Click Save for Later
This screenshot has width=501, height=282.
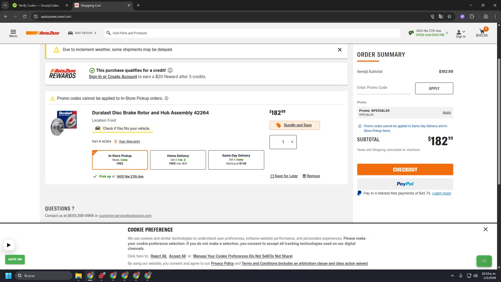coord(284,176)
